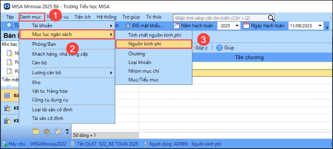The width and height of the screenshot is (333, 149).
Task: Click the document with pencil icon
Action: pyautogui.click(x=58, y=131)
